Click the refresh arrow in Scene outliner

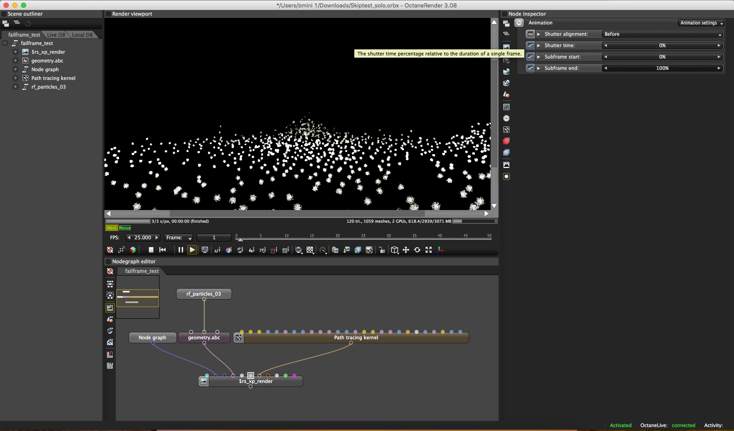pos(28,24)
